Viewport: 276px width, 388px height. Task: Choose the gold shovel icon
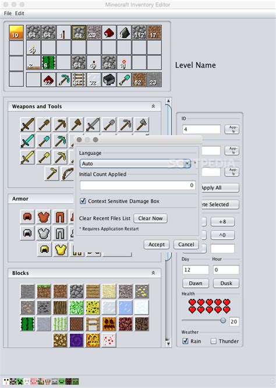[44, 157]
